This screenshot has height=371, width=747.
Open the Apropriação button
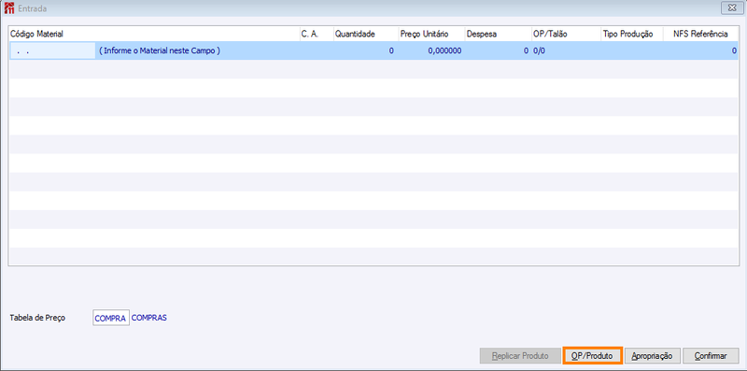652,356
